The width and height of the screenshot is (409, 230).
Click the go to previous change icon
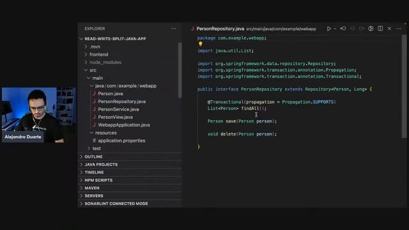coord(343,29)
